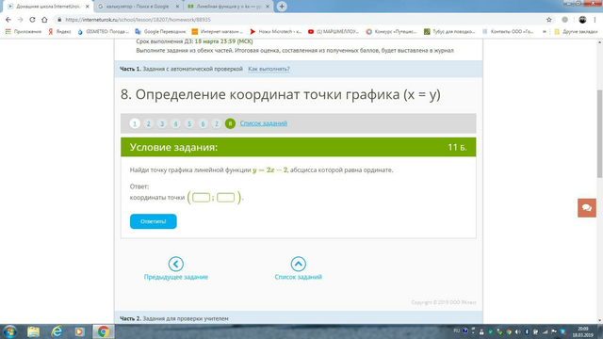Click the extension circle icon near the star
Screen dimensions: 603x339
click(564, 20)
